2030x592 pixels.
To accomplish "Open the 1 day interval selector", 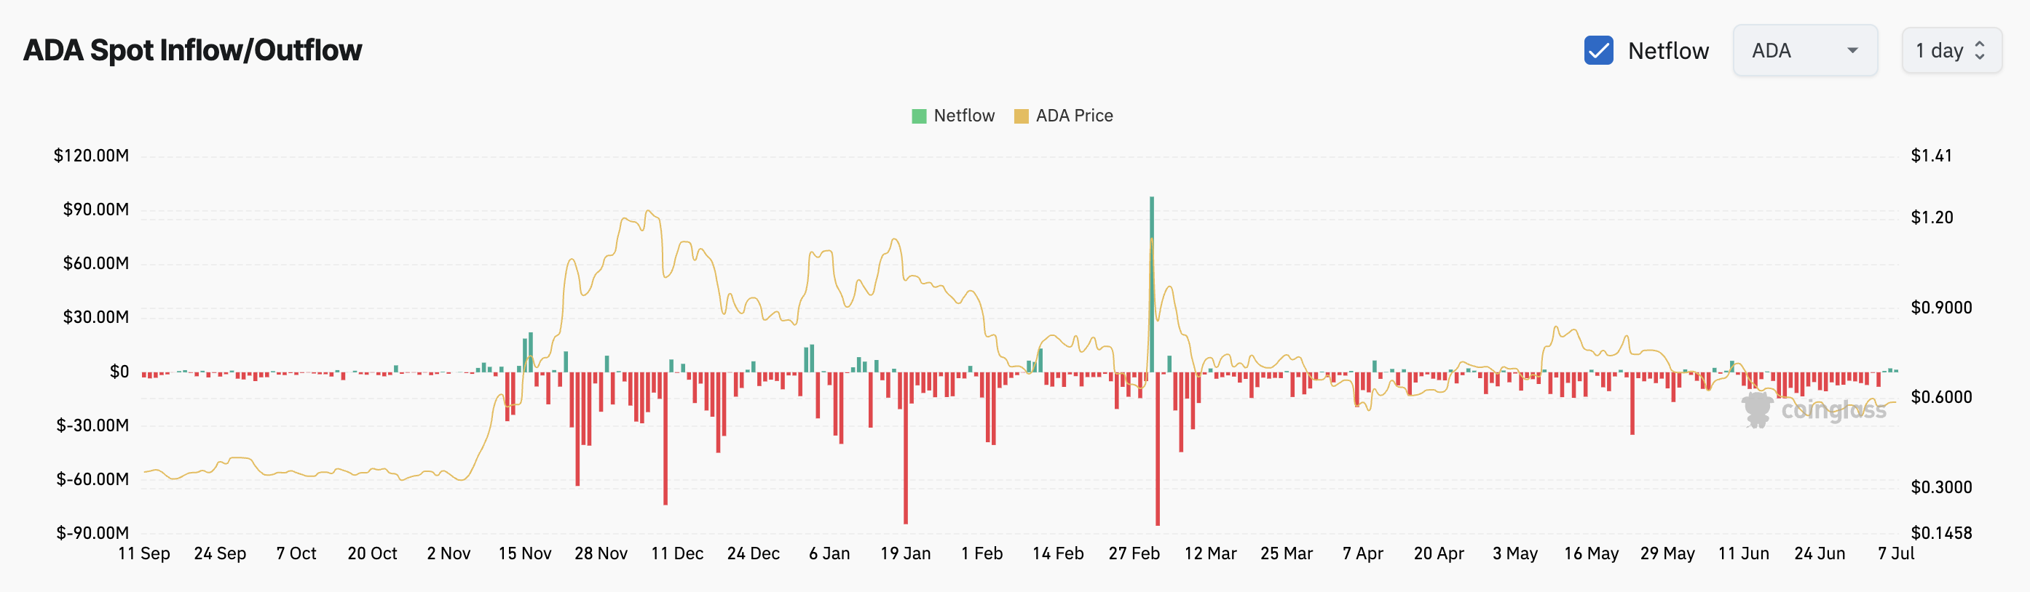I will pyautogui.click(x=1951, y=50).
